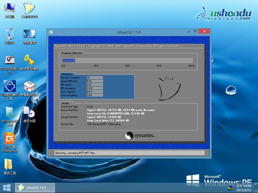Click Current file '196 Unnamed MFT Table entry'

(x=104, y=124)
